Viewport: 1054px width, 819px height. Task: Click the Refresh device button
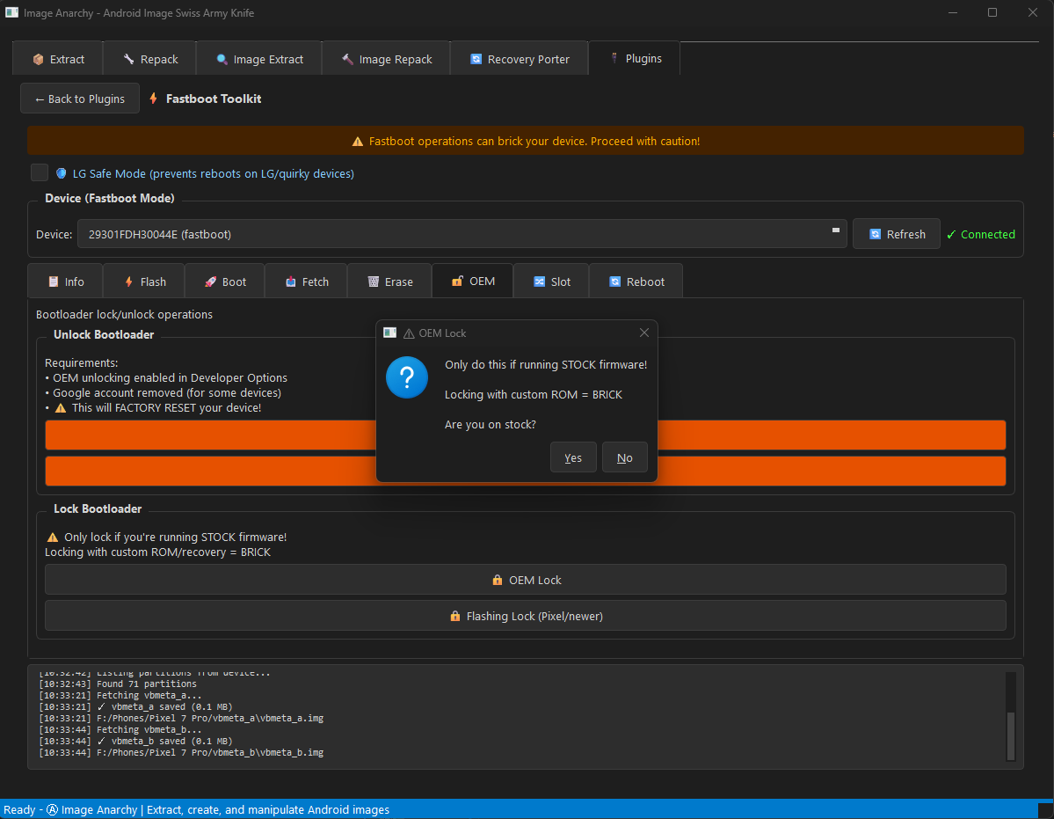897,234
